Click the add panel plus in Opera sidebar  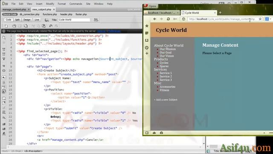tap(147, 53)
